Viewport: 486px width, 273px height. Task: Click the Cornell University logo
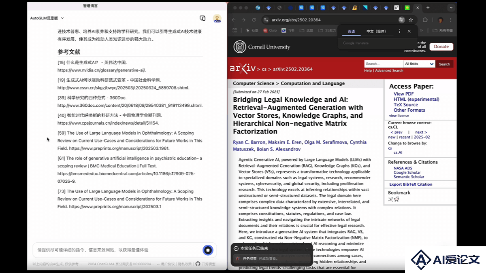click(x=262, y=47)
